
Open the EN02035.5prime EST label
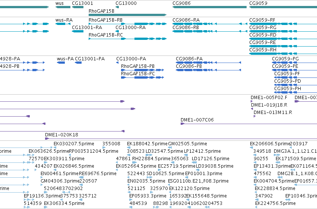click(x=146, y=181)
